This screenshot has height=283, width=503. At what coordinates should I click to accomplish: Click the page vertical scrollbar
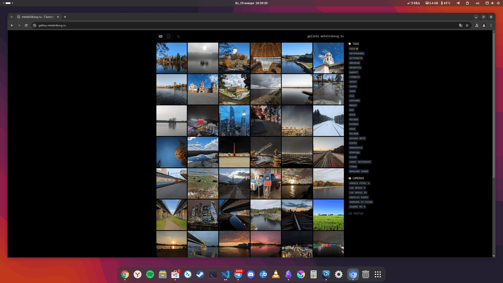(x=494, y=105)
